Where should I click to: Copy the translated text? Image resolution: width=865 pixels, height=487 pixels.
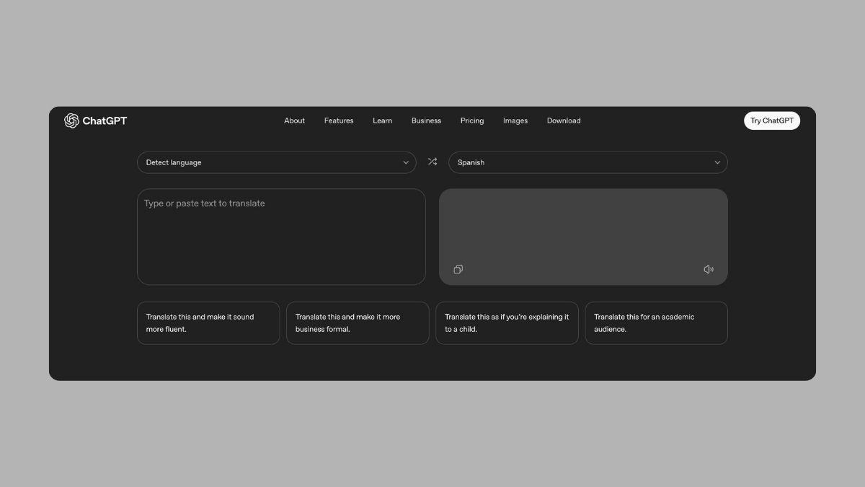(458, 270)
